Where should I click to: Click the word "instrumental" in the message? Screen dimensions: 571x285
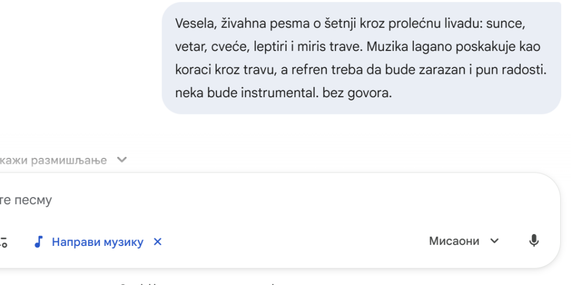pos(283,92)
